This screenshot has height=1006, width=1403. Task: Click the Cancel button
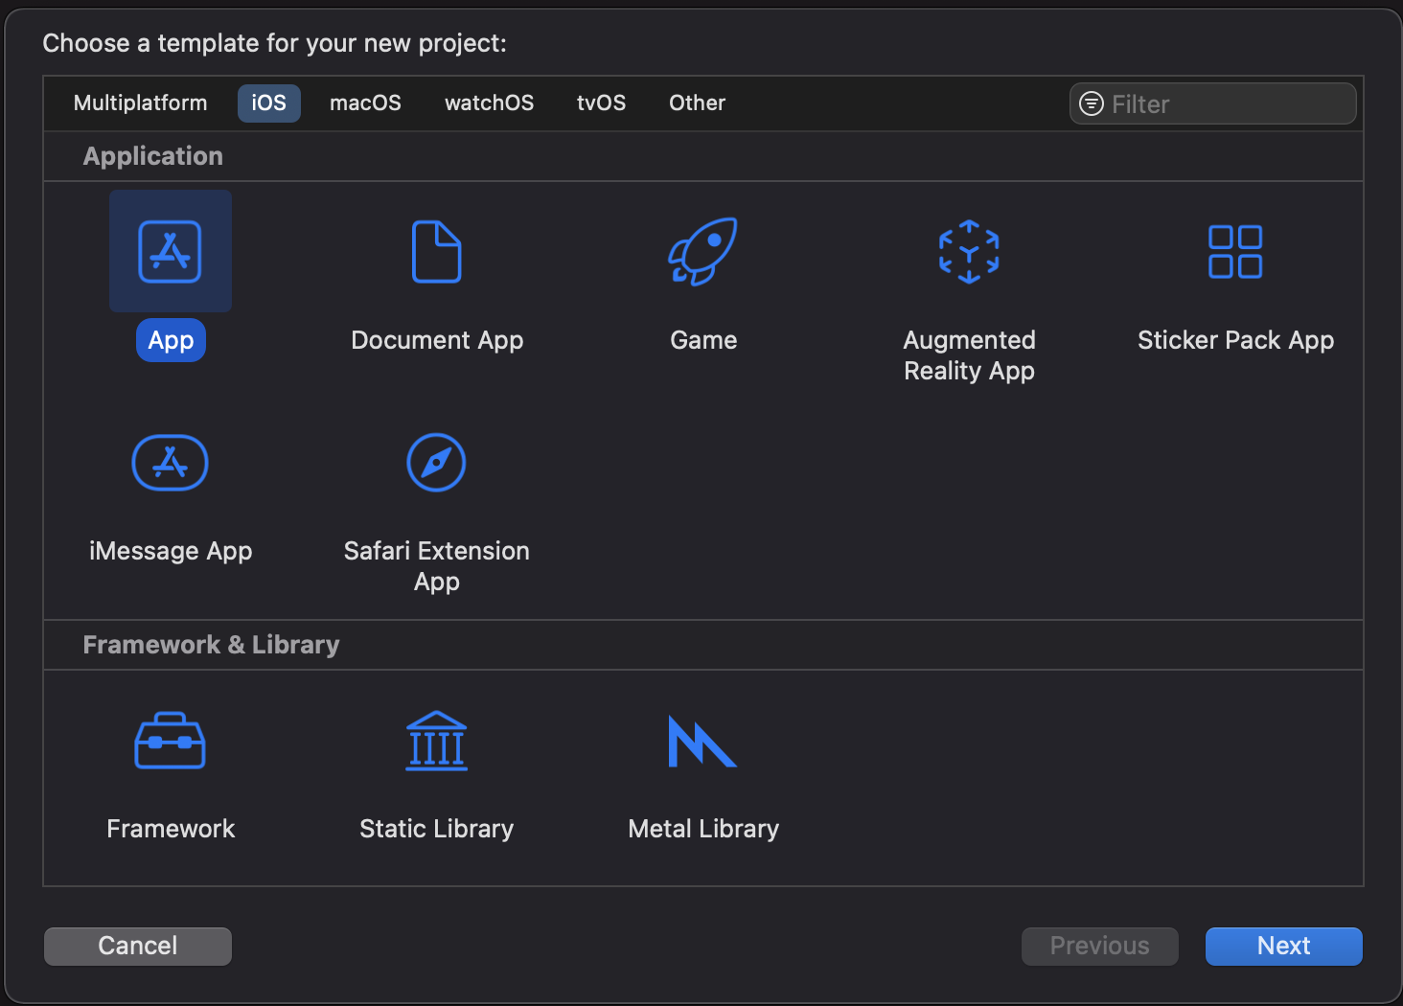(x=138, y=946)
